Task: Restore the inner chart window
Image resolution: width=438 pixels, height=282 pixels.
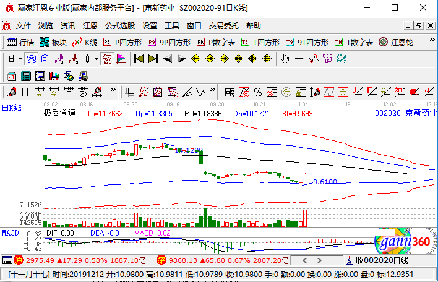Action: point(418,26)
